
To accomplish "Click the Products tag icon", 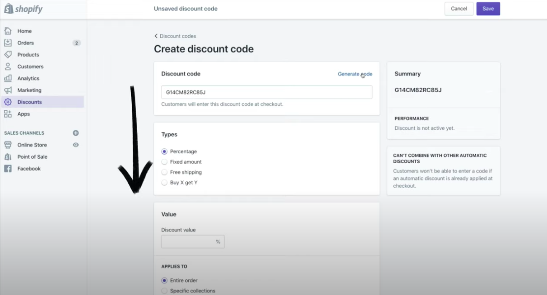I will click(x=8, y=54).
